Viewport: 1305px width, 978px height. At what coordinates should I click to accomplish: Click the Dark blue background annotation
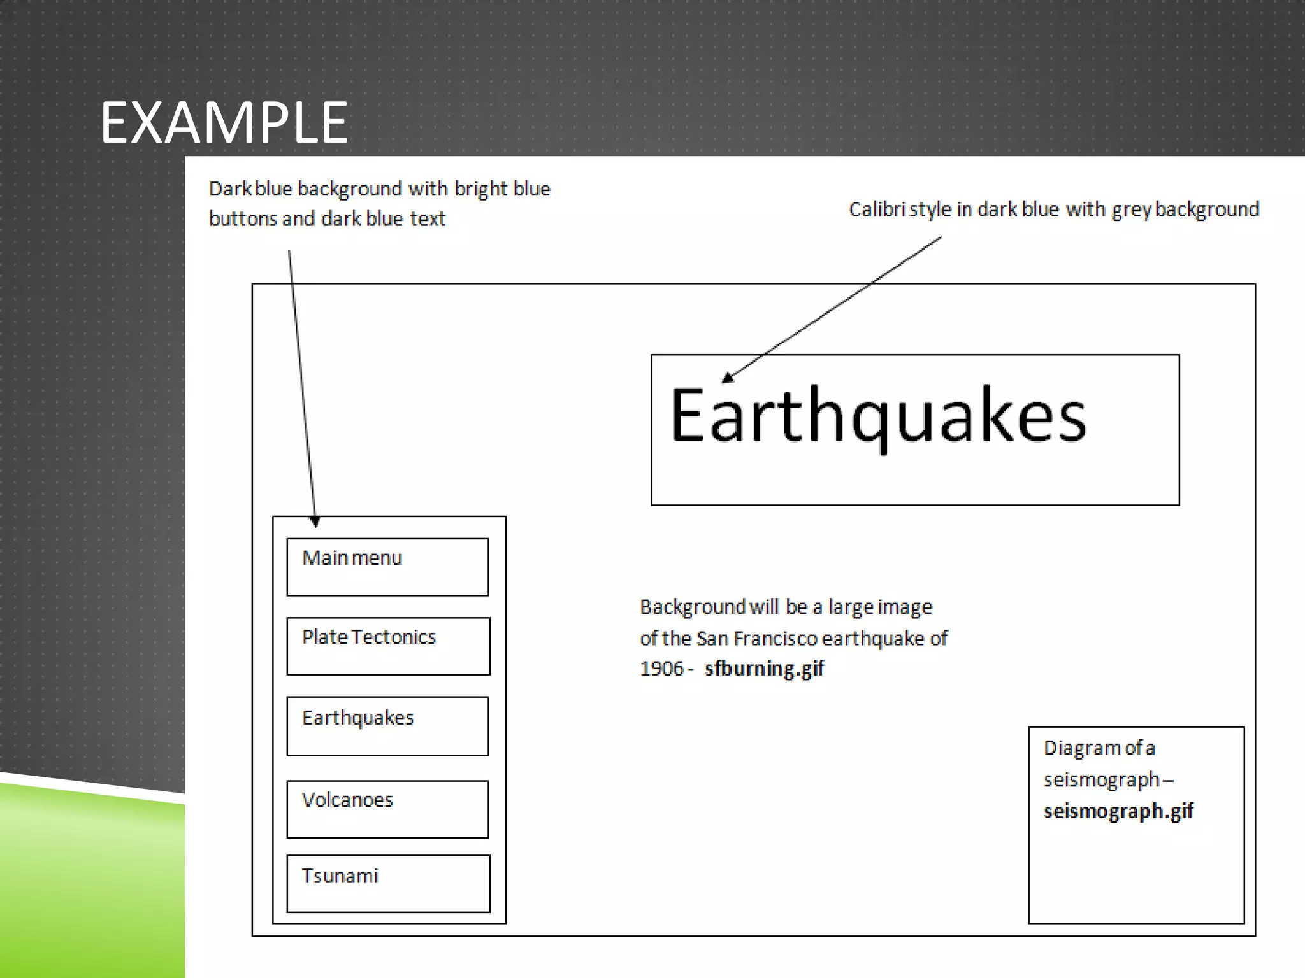pyautogui.click(x=379, y=189)
